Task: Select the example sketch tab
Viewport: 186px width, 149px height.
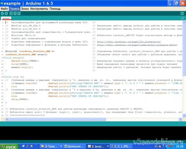Action: (6, 18)
